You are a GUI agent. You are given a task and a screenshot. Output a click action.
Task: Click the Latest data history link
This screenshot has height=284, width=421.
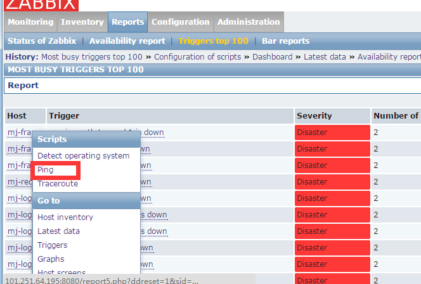pyautogui.click(x=325, y=57)
